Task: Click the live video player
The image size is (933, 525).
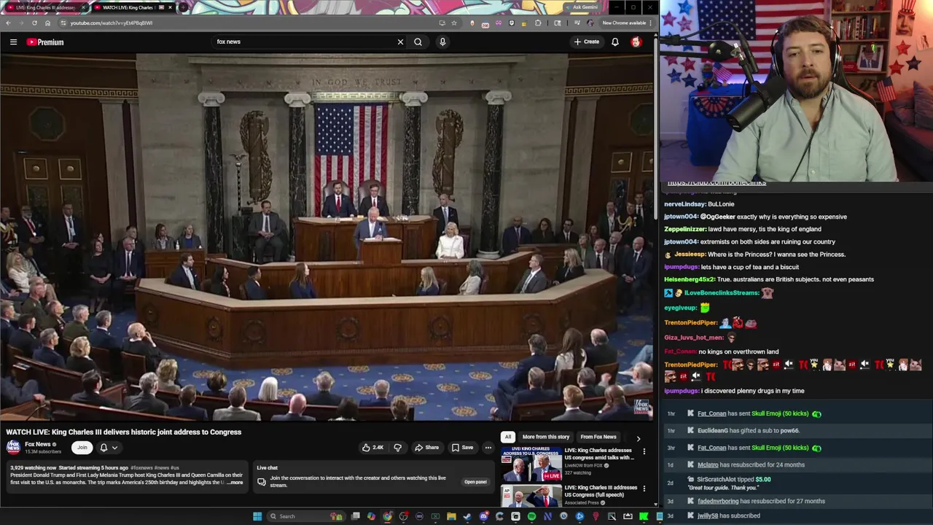Action: pos(327,237)
